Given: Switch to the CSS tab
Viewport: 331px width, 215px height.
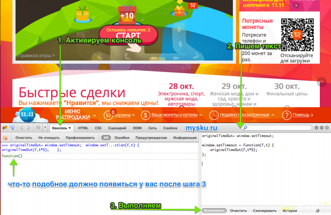Looking at the screenshot, I should pos(98,128).
